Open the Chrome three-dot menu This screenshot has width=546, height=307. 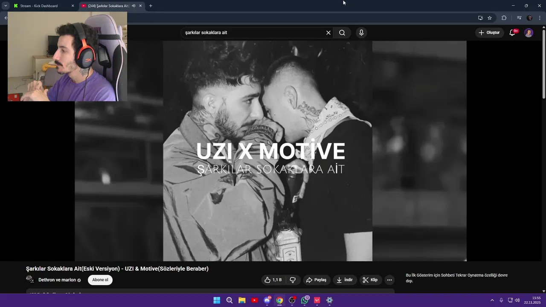point(540,18)
